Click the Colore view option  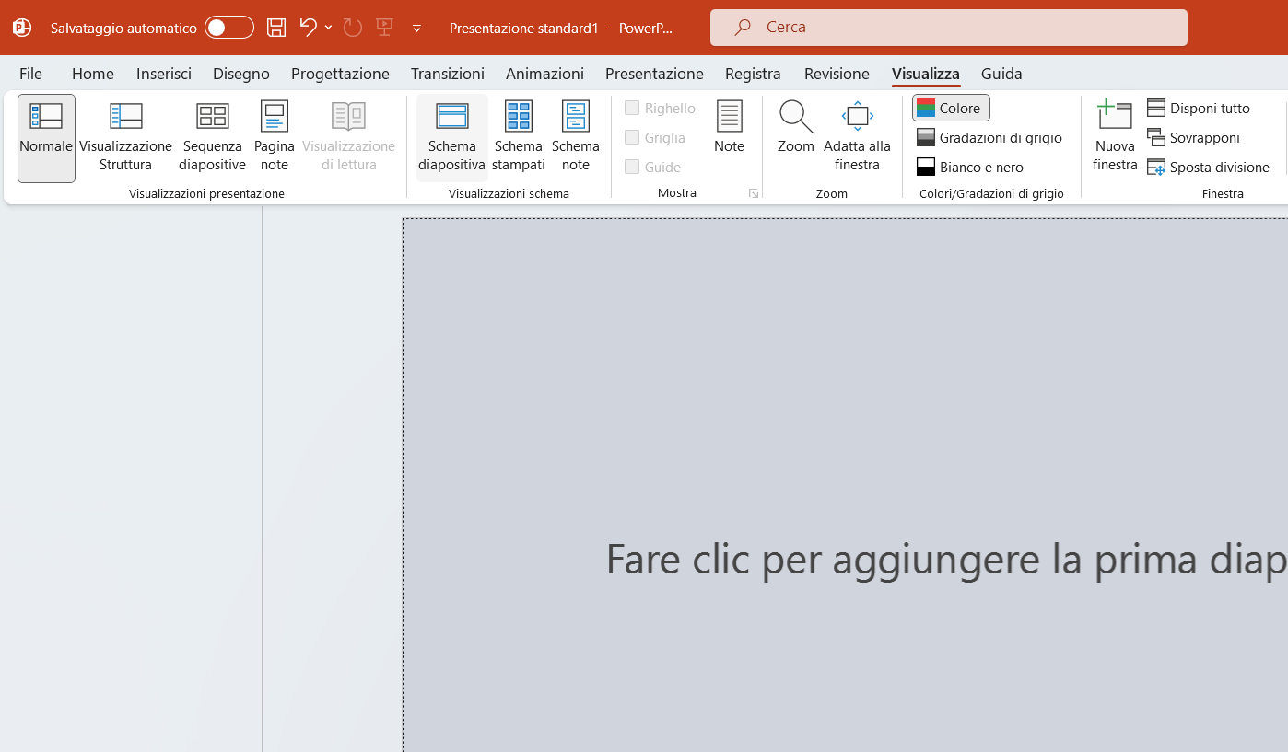pos(950,108)
